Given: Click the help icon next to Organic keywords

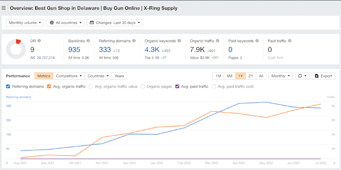Looking at the screenshot, I should pyautogui.click(x=179, y=41).
